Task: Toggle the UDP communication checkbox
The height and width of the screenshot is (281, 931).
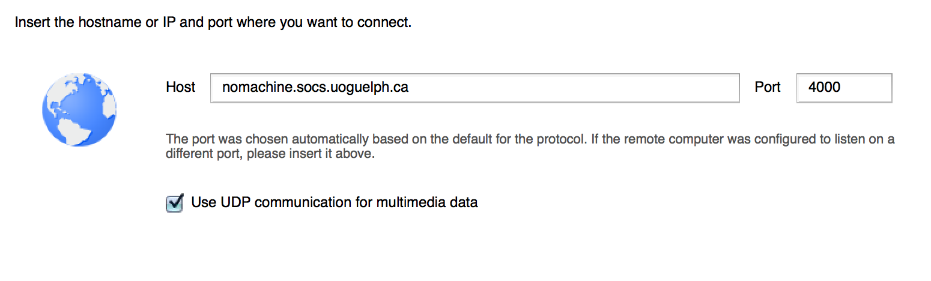Action: click(174, 204)
